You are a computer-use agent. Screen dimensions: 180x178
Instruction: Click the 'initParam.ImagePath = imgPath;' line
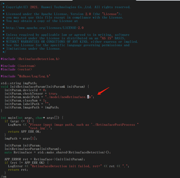[32, 107]
